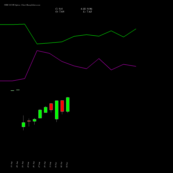173x173 pixels.
Task: Click the high price value H: 9.96
Action: pos(88,9)
